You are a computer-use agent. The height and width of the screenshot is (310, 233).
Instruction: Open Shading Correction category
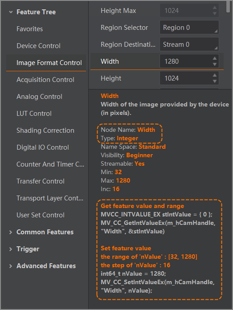(45, 131)
